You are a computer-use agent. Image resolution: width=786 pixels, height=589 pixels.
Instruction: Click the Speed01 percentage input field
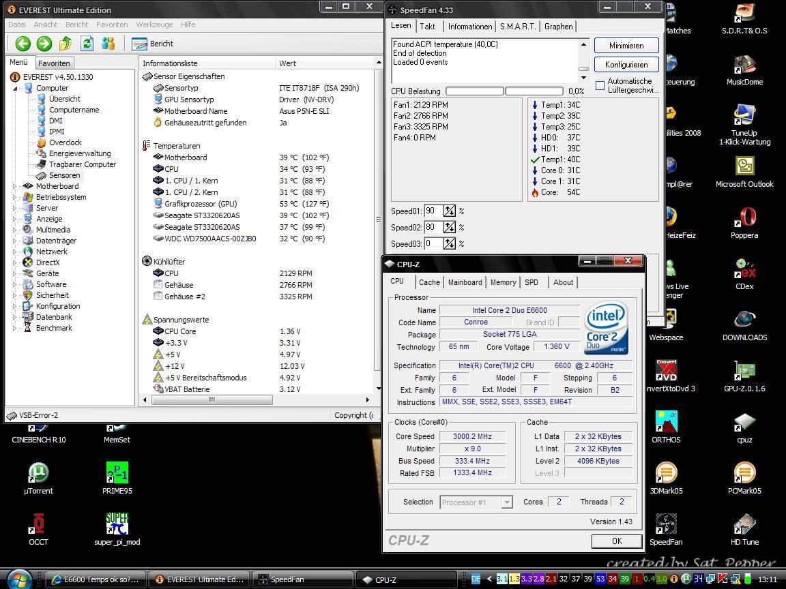click(x=434, y=211)
